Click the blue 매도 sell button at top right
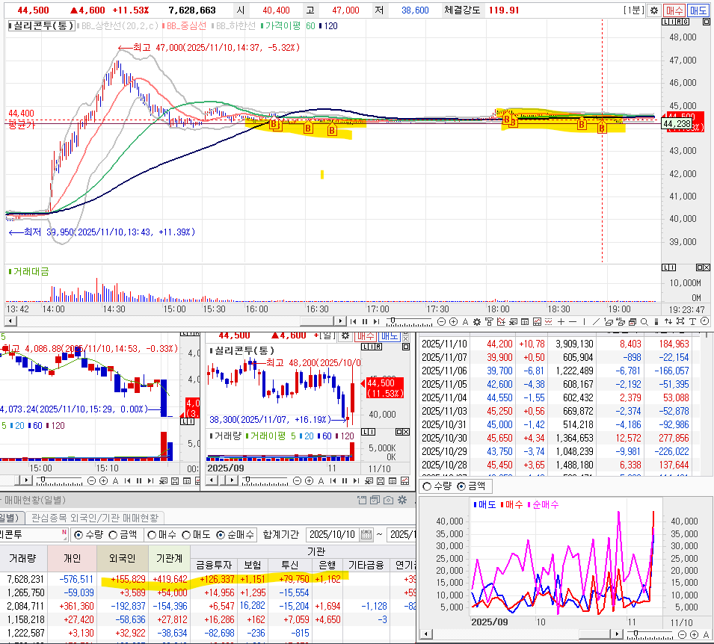 point(698,10)
